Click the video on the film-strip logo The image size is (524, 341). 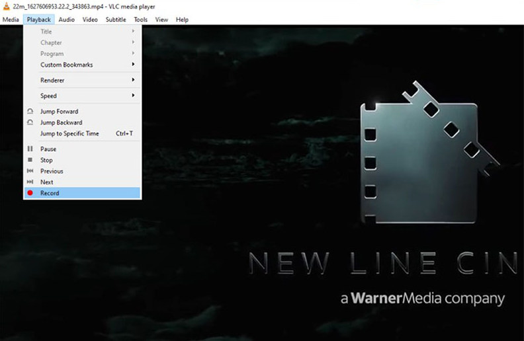point(429,152)
